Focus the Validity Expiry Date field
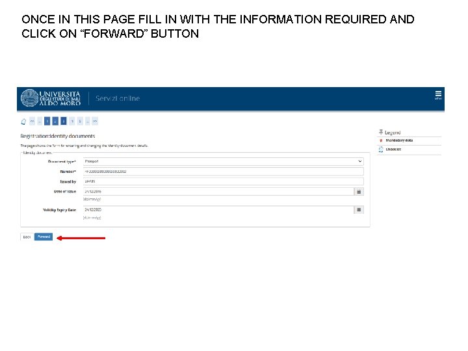Image resolution: width=468 pixels, height=351 pixels. (x=219, y=210)
